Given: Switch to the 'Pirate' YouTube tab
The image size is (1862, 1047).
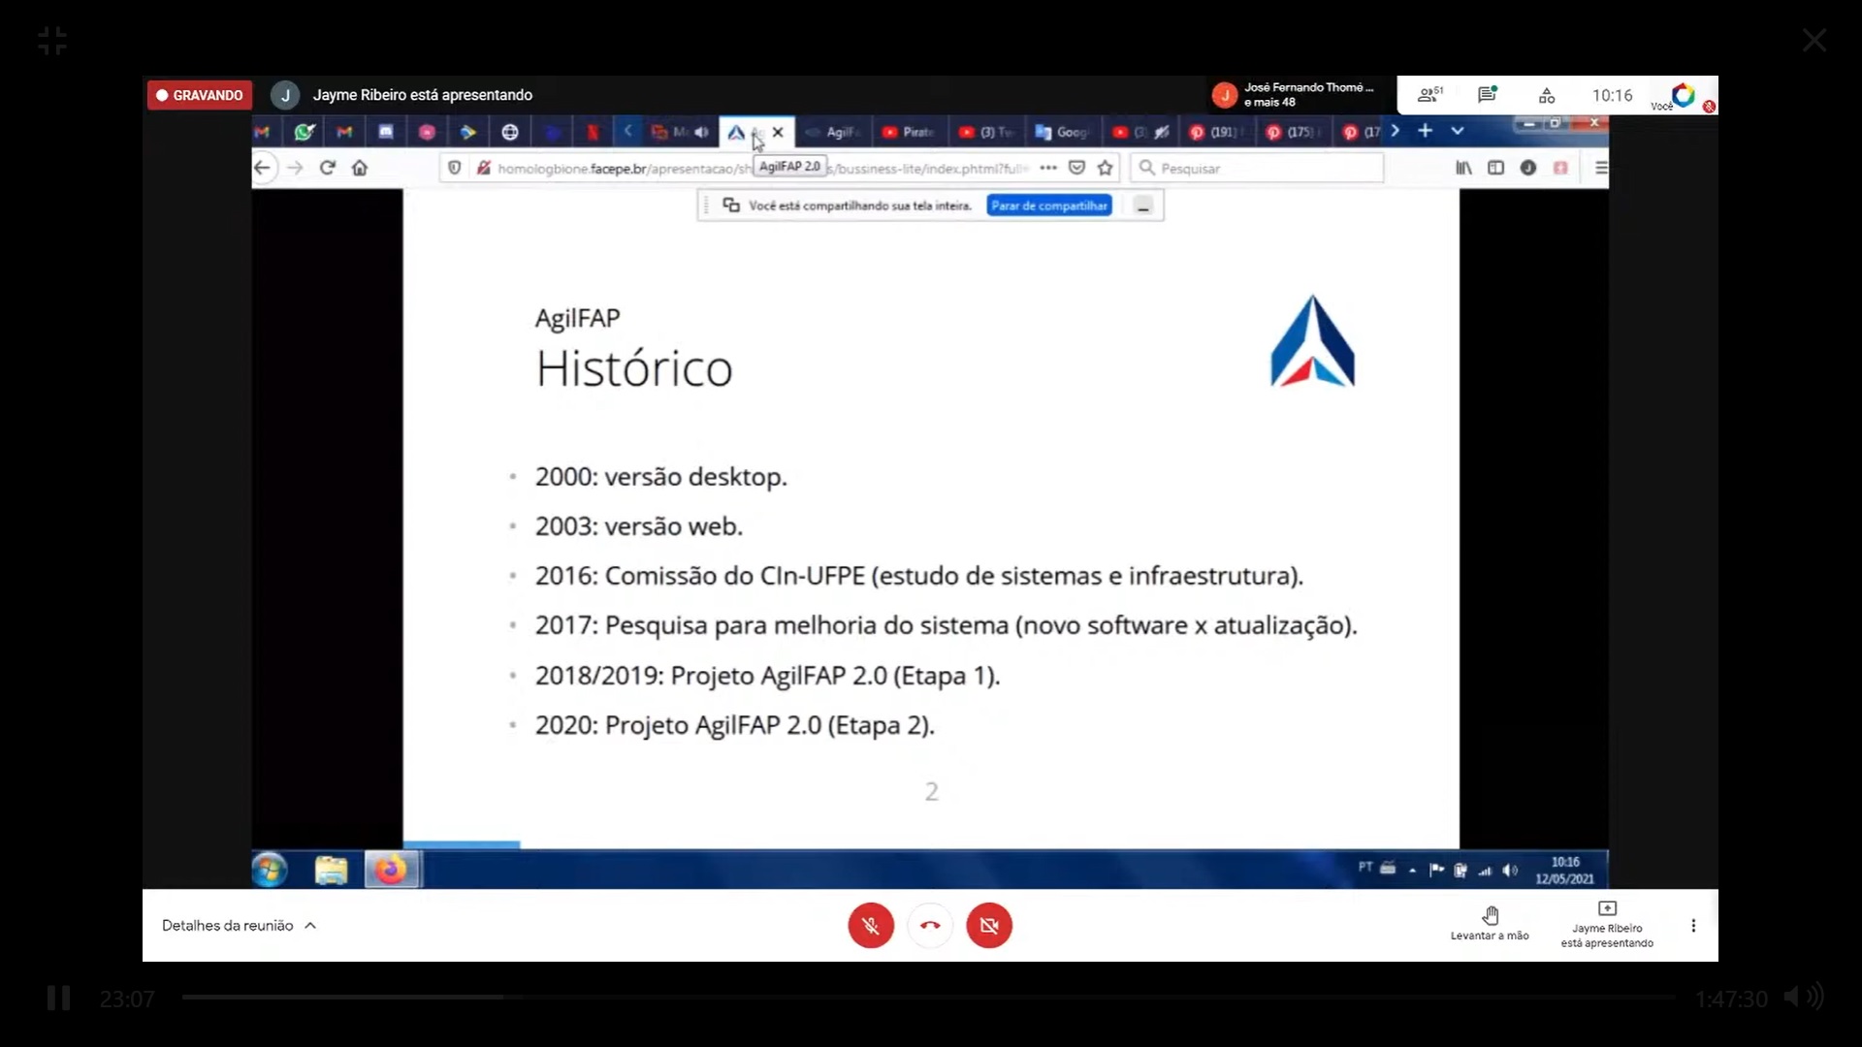Looking at the screenshot, I should 909,132.
